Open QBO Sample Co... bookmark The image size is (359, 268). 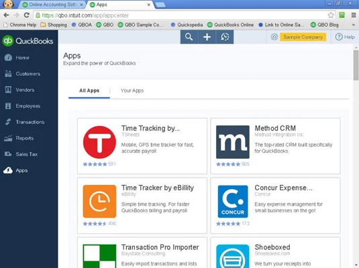[140, 25]
